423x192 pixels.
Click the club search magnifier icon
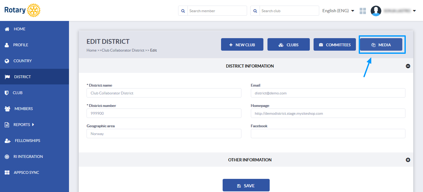[x=255, y=11]
